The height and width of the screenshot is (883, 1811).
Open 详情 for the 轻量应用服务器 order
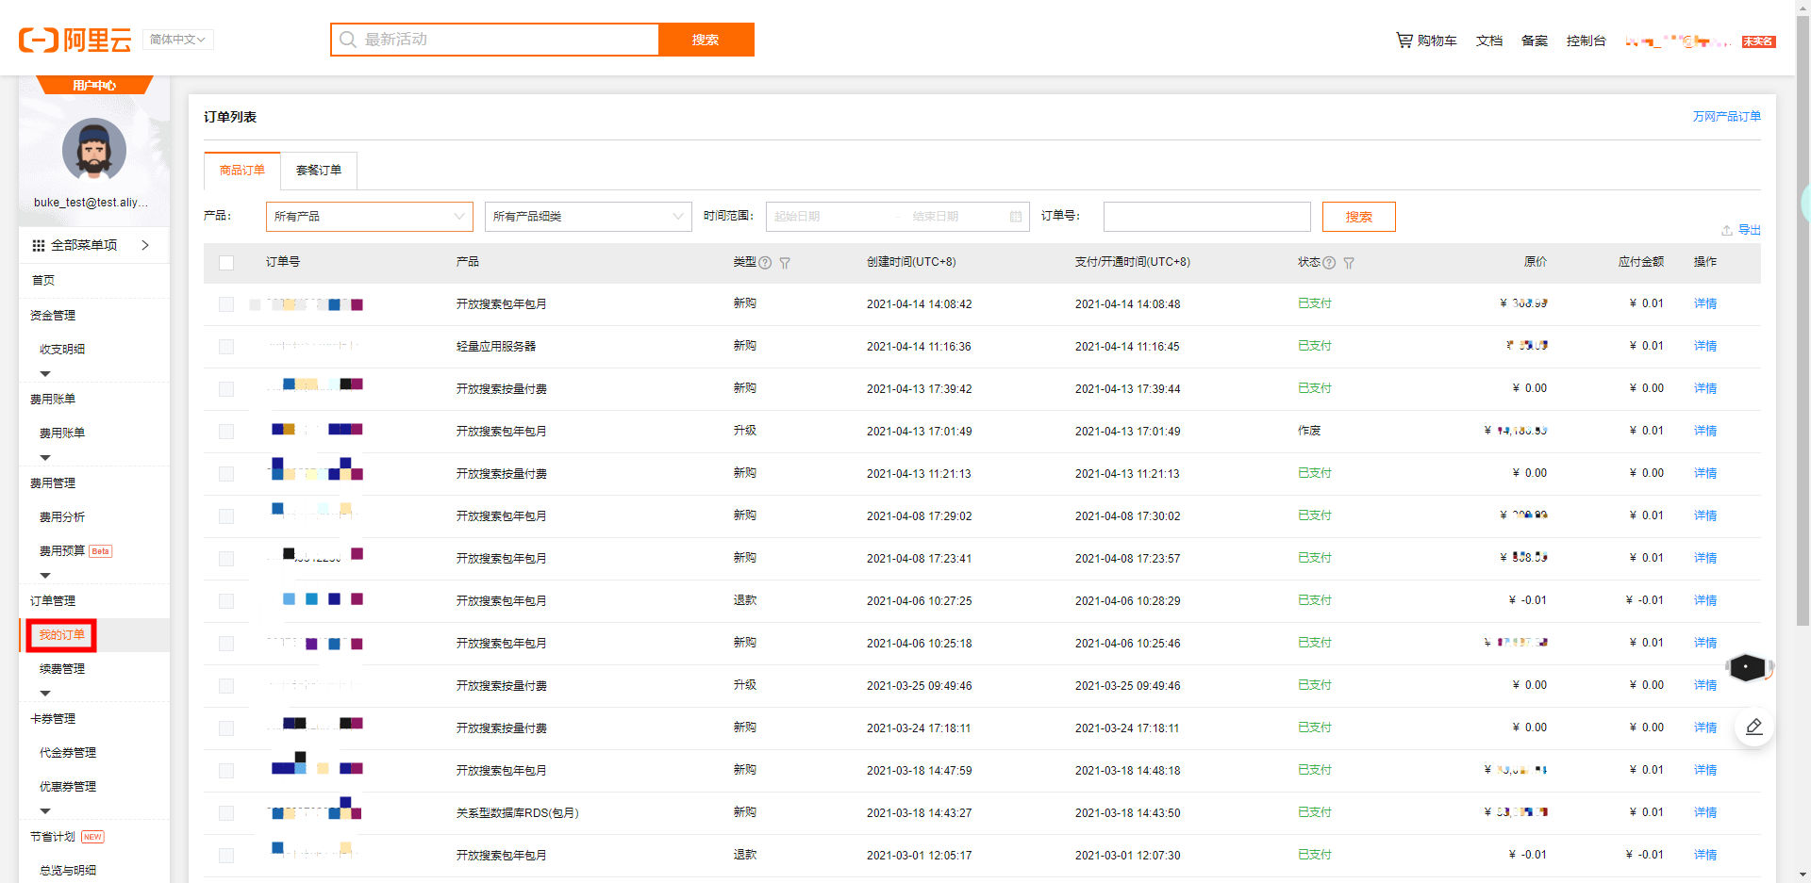point(1705,346)
